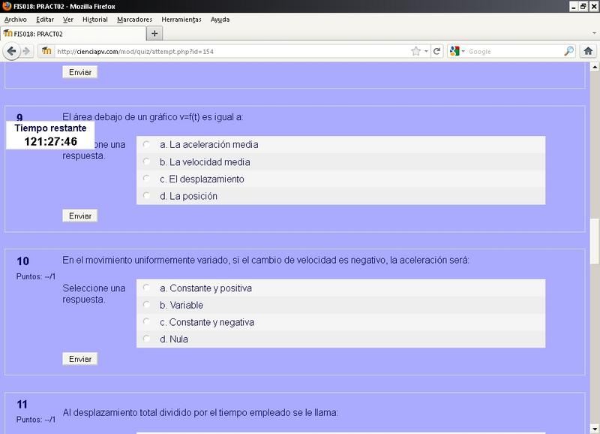Go to the Firefox home page icon

(x=589, y=51)
